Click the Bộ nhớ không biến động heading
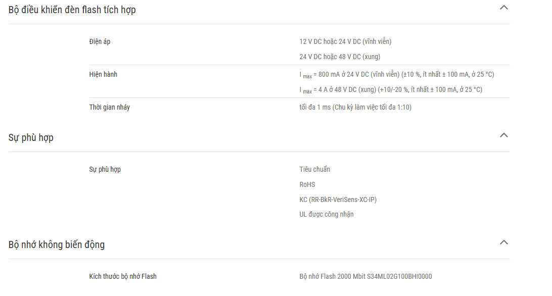This screenshot has height=296, width=552. click(56, 244)
